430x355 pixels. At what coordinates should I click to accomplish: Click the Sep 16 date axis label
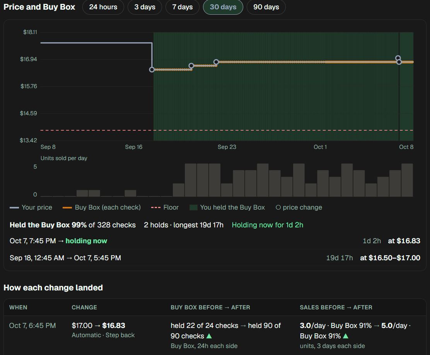tap(133, 147)
